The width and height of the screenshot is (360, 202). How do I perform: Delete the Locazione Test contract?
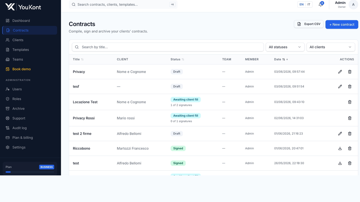coord(349,102)
